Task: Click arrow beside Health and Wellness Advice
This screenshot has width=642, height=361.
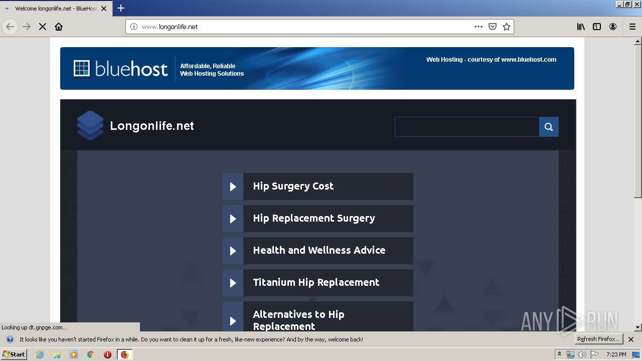Action: [233, 251]
